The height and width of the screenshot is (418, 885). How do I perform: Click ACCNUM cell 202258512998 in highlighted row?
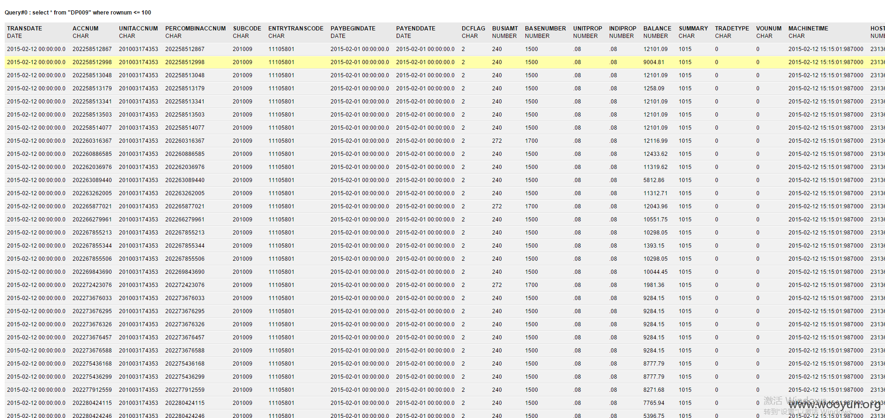pyautogui.click(x=92, y=62)
